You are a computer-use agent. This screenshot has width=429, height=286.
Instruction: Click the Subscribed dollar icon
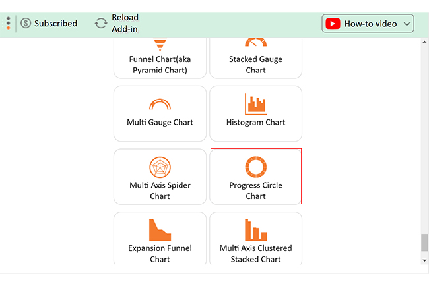tap(26, 23)
